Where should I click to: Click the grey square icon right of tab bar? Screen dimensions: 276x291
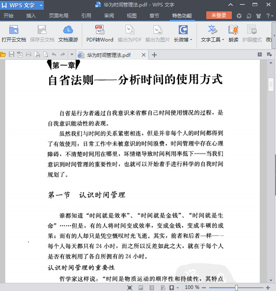(x=260, y=54)
